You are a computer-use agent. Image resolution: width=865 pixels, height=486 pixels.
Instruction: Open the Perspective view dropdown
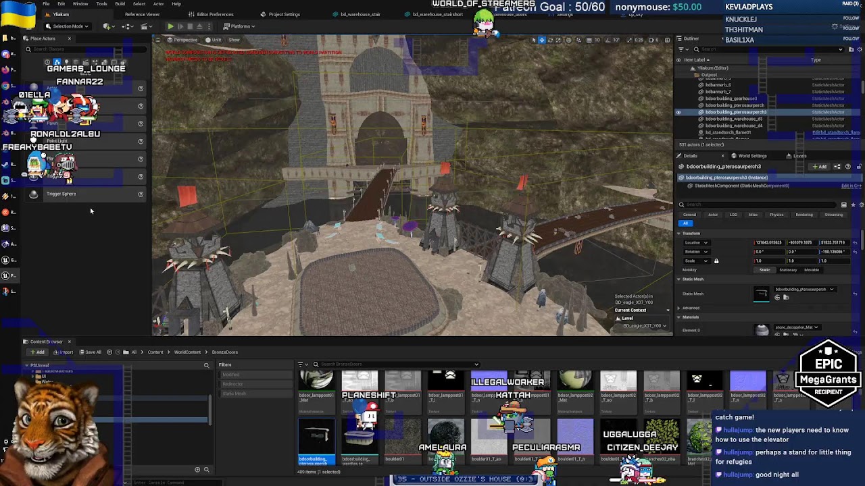coord(182,40)
